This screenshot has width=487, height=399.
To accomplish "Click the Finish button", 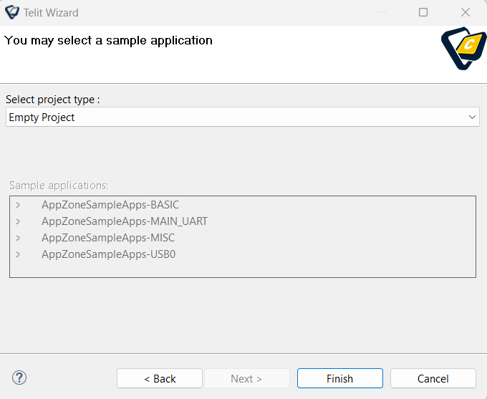I will point(339,378).
